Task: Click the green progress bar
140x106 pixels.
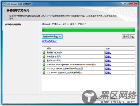Action: (x=89, y=30)
